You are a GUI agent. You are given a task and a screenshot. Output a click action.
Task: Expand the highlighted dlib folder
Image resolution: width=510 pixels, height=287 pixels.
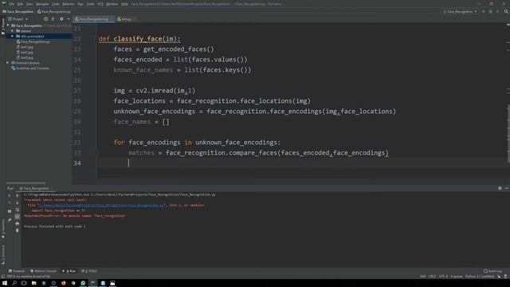(13, 36)
